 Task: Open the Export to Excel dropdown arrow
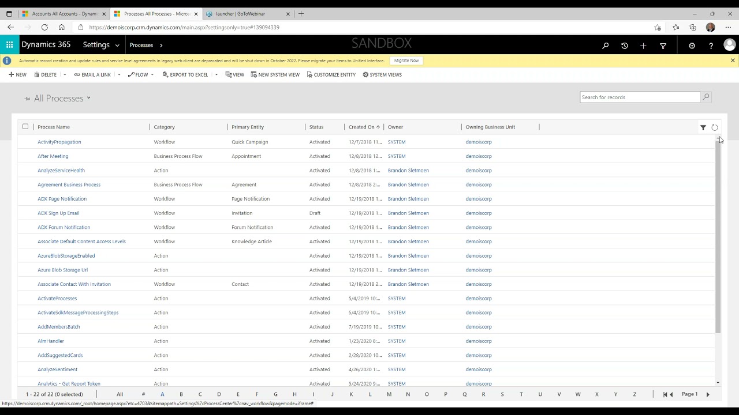click(217, 75)
